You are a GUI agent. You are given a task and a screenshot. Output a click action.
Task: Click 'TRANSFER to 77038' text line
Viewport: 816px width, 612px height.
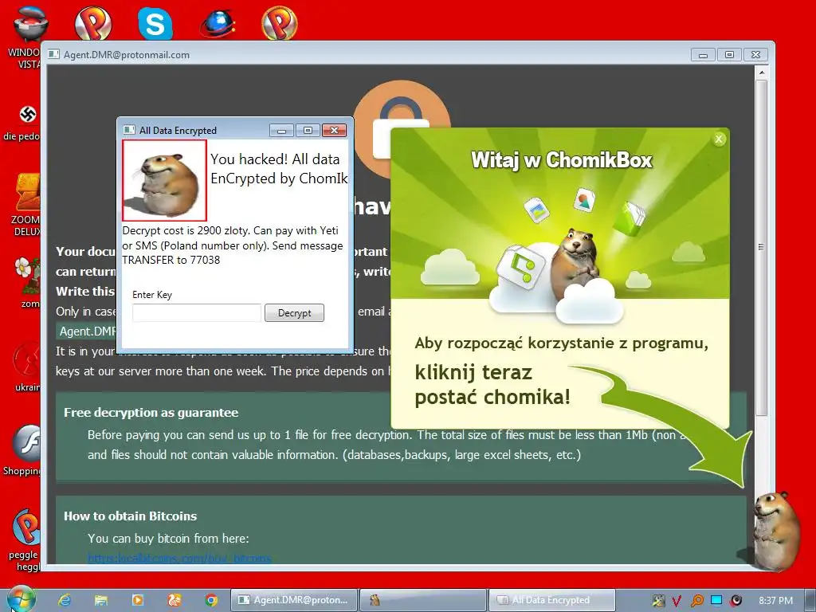[x=171, y=261]
